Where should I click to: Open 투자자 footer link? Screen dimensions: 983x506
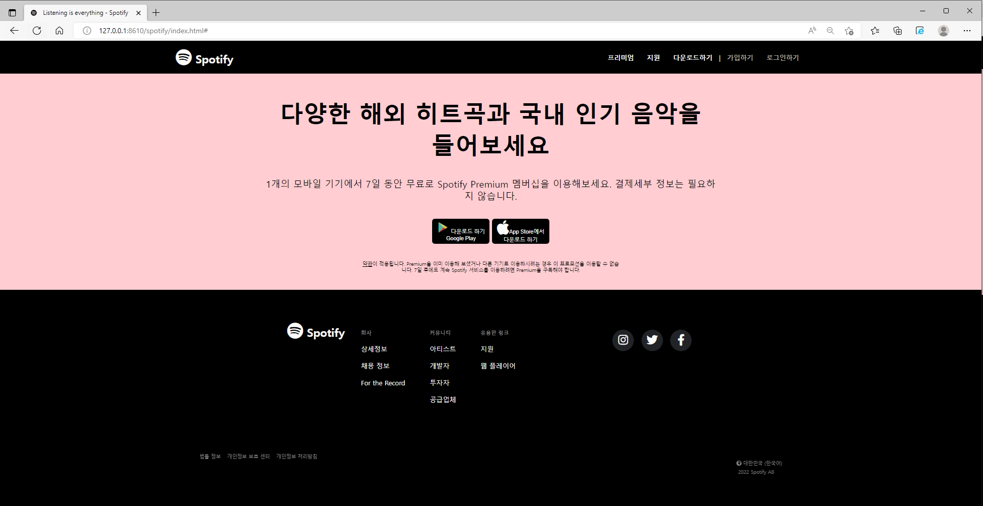(439, 383)
